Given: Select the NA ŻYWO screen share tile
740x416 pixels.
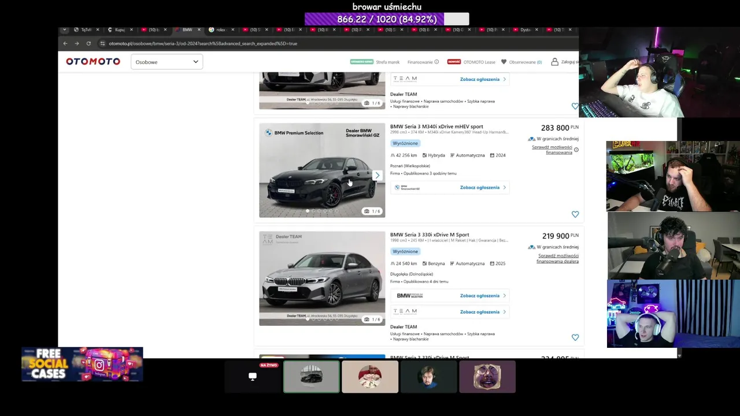Looking at the screenshot, I should tap(253, 377).
